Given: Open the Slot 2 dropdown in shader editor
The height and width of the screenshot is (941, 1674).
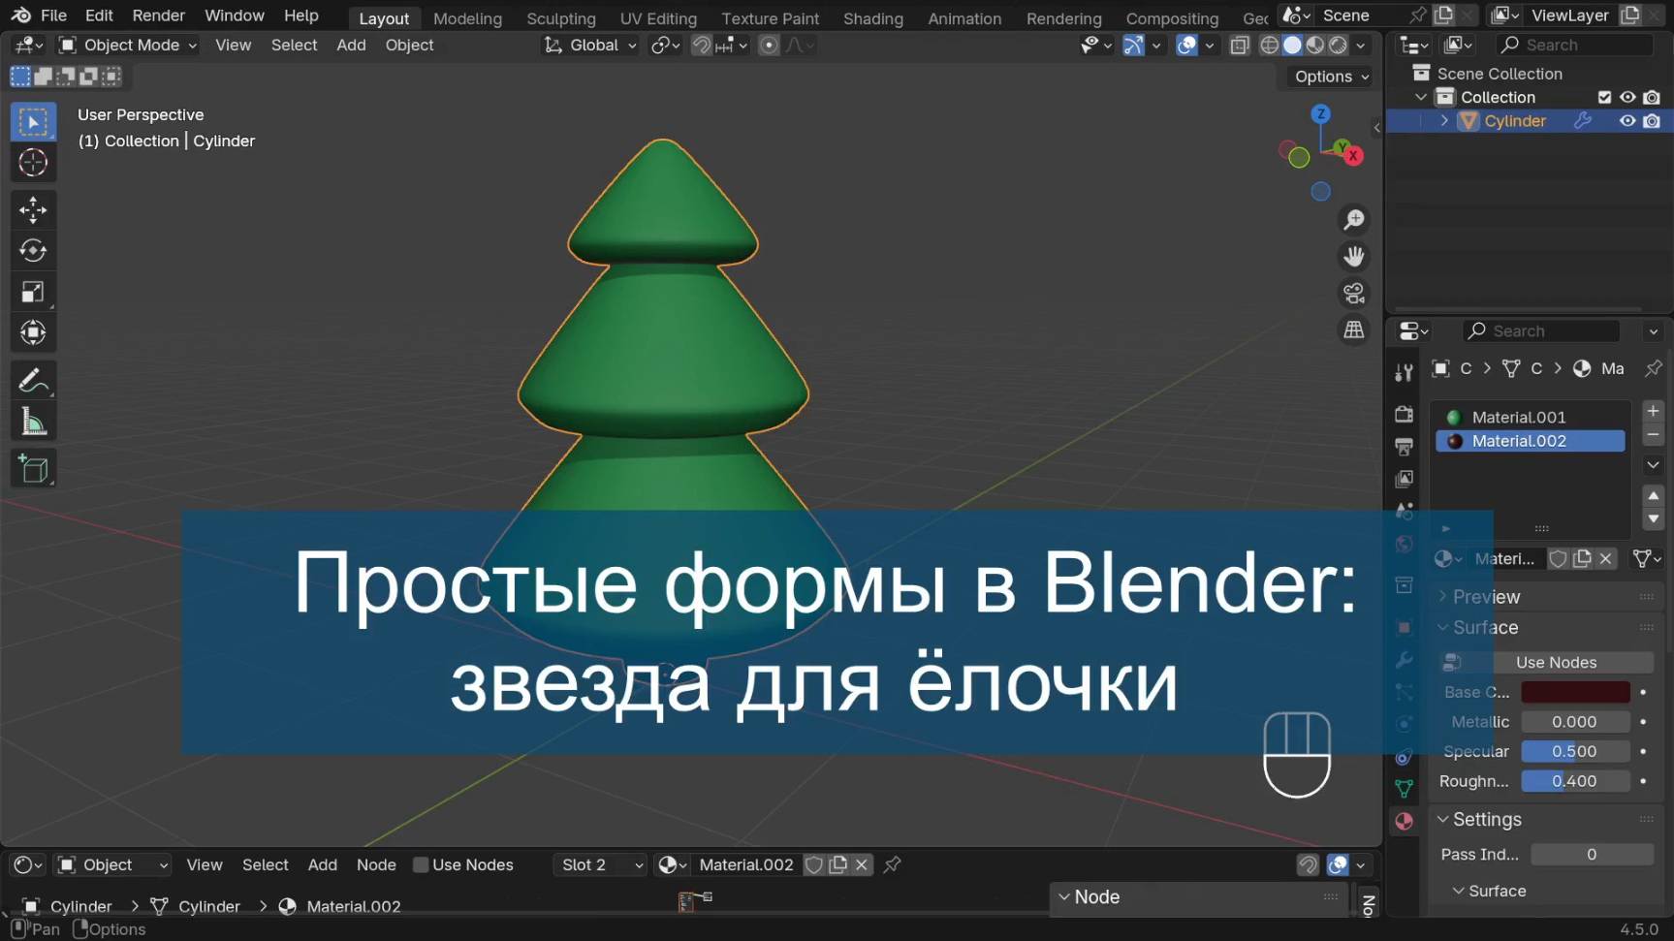Looking at the screenshot, I should (x=598, y=864).
